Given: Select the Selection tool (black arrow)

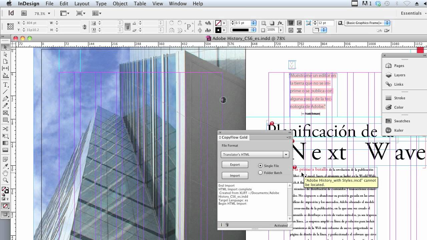Looking at the screenshot, I should pyautogui.click(x=5, y=48).
